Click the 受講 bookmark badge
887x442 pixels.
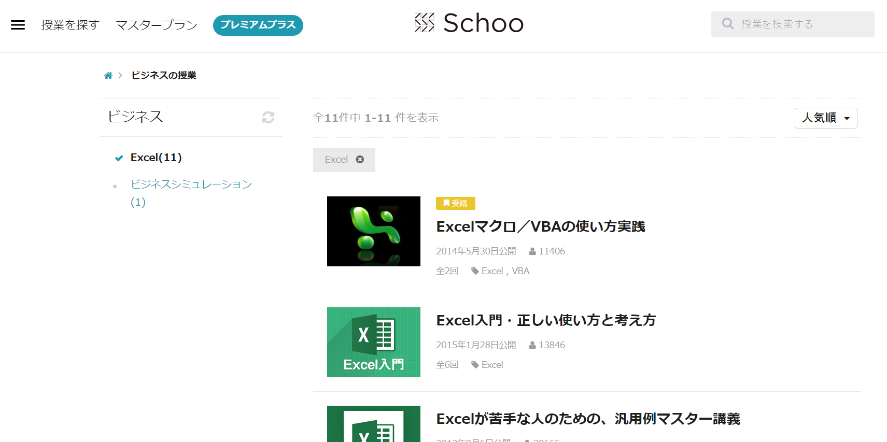point(456,203)
